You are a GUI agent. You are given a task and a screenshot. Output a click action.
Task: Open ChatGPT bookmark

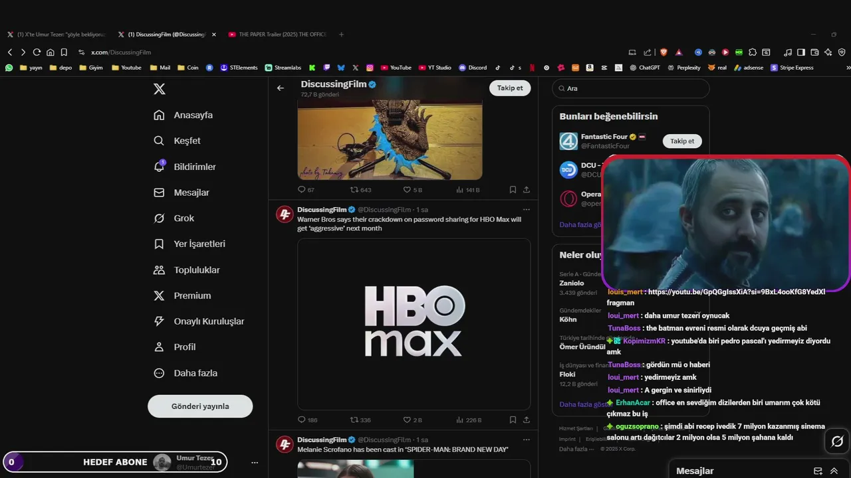coord(645,68)
